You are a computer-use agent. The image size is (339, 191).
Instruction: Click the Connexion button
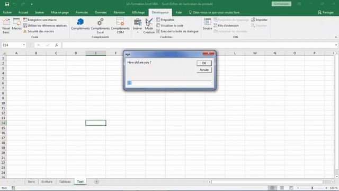point(281,4)
